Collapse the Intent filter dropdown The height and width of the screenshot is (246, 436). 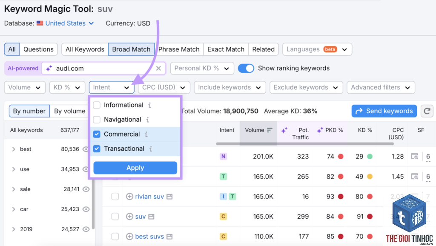[x=111, y=88]
